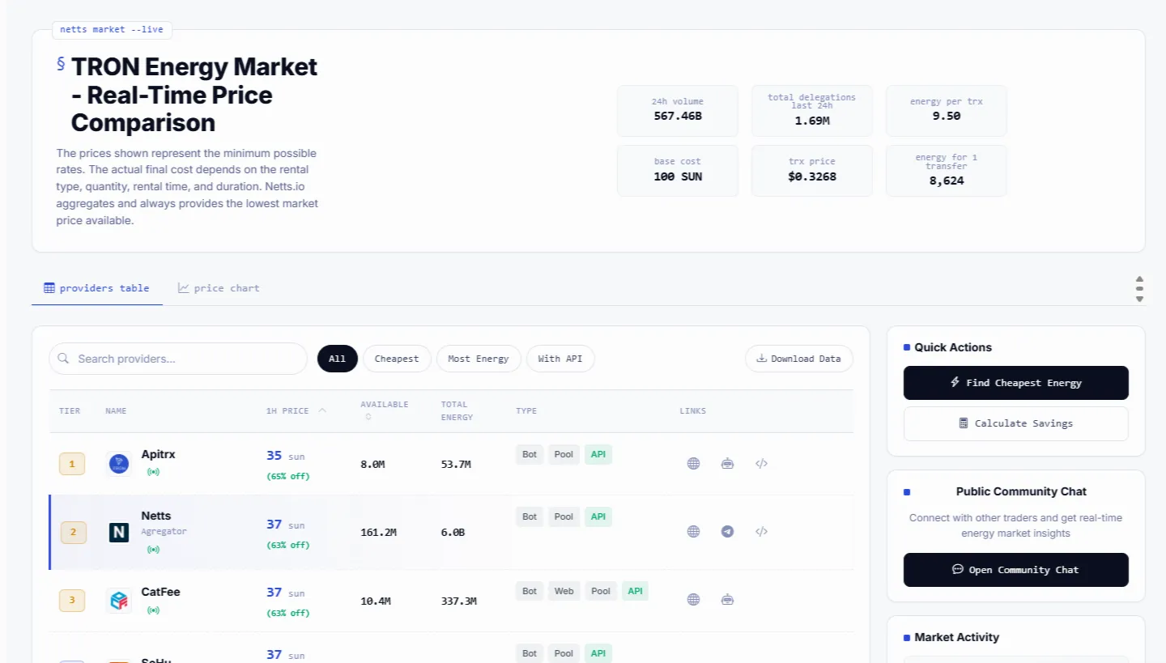This screenshot has width=1166, height=663.
Task: Filter providers With API
Action: pyautogui.click(x=560, y=359)
